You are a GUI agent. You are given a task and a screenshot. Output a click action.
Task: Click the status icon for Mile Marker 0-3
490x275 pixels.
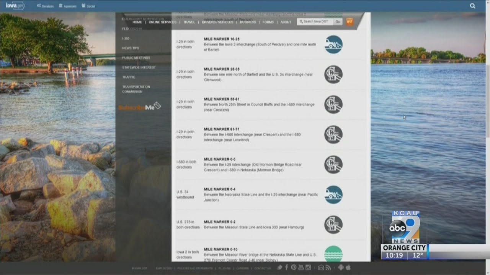(333, 165)
